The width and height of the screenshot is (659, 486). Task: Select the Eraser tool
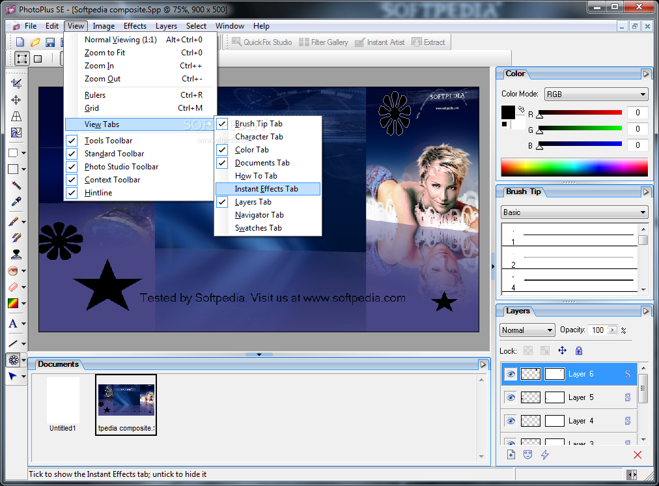pyautogui.click(x=13, y=287)
